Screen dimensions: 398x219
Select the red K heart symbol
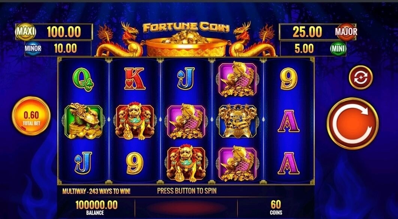(135, 78)
